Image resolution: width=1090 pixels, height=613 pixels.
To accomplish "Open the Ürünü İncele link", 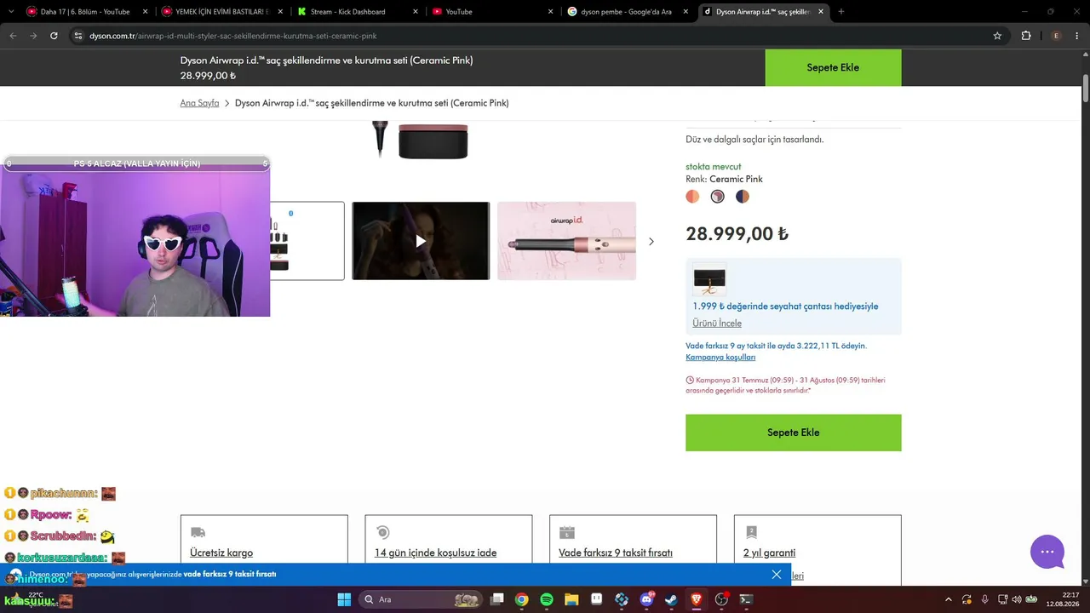I will pyautogui.click(x=717, y=324).
